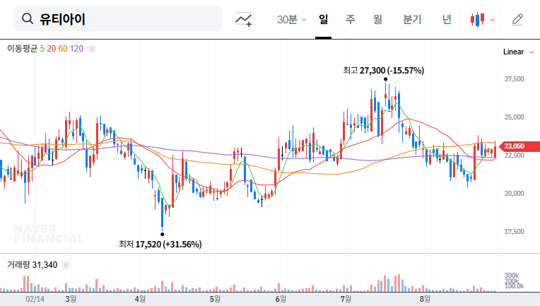Click the 300k volume axis label
This screenshot has width=540, height=306.
(512, 276)
